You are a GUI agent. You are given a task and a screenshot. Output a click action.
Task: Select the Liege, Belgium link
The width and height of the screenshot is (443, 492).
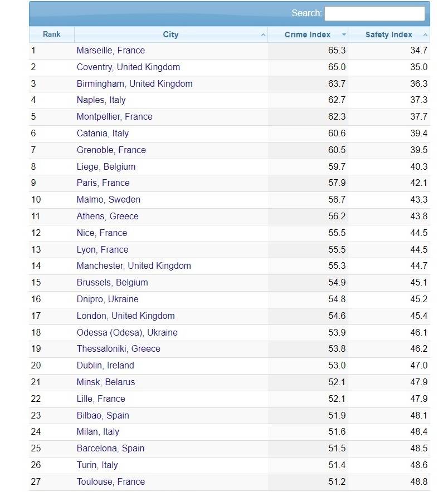pos(106,166)
